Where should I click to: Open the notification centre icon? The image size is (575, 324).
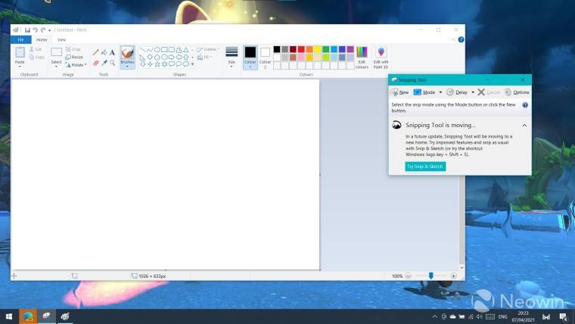click(x=563, y=316)
